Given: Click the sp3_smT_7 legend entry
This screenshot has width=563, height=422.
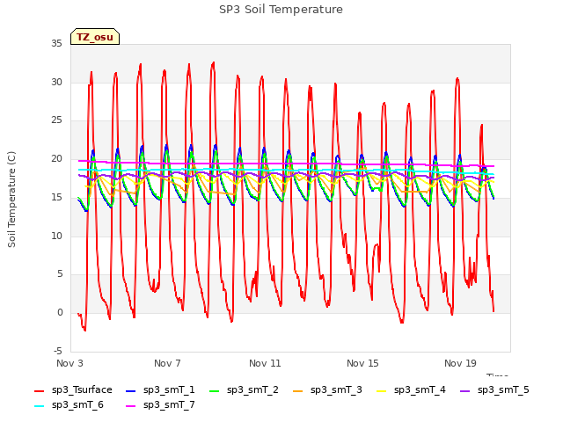Looking at the screenshot, I should [160, 405].
